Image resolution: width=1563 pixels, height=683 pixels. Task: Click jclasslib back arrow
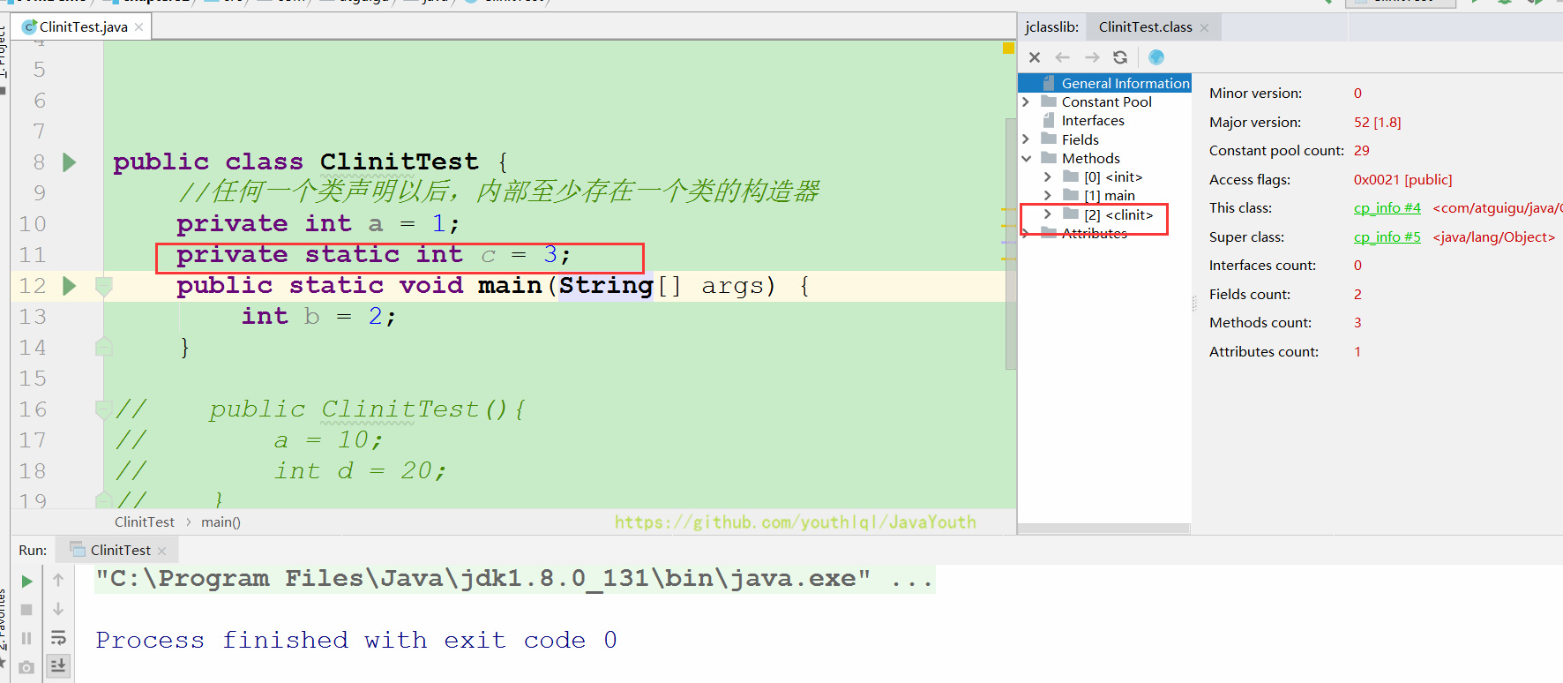(x=1062, y=57)
